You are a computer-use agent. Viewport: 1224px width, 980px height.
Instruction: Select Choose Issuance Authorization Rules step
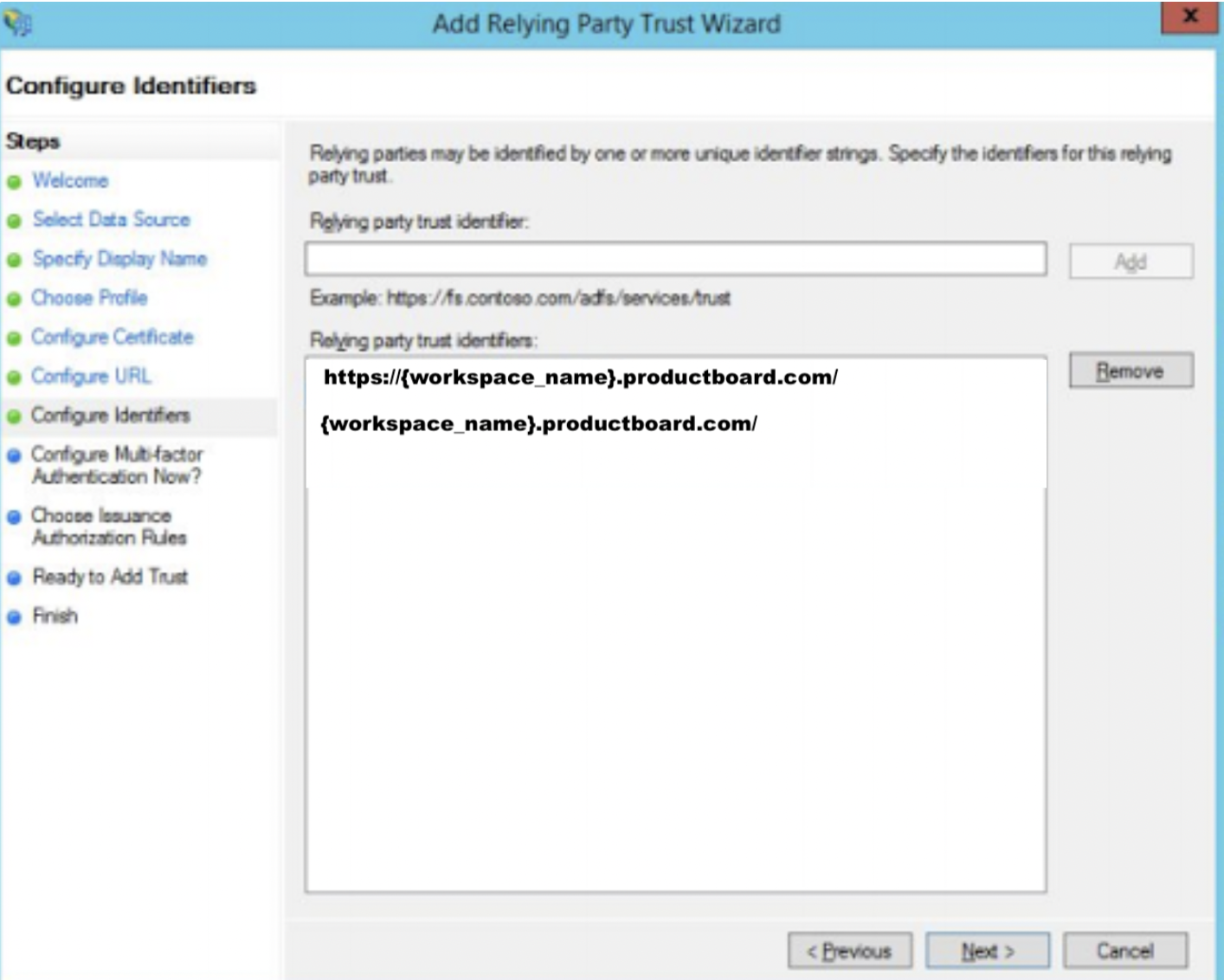coord(109,526)
